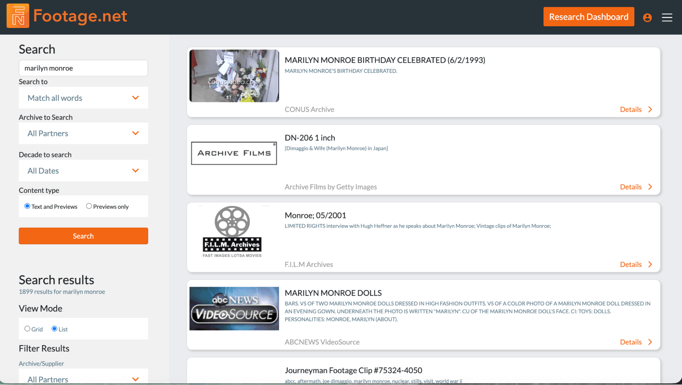The width and height of the screenshot is (682, 385).
Task: Click the F.I.L.M Archives supplier name
Action: 309,264
